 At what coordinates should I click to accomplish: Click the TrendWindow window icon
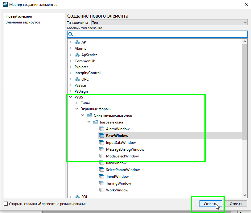point(102,177)
